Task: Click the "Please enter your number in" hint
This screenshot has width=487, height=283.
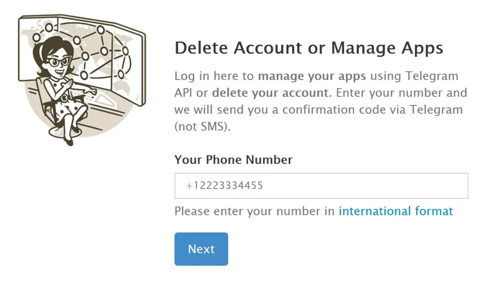Action: [254, 211]
